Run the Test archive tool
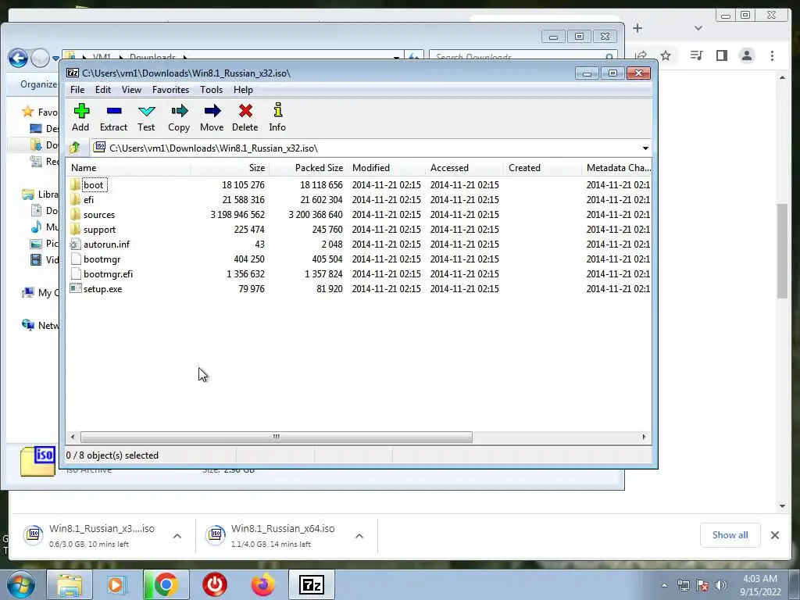The height and width of the screenshot is (600, 800). pos(146,117)
